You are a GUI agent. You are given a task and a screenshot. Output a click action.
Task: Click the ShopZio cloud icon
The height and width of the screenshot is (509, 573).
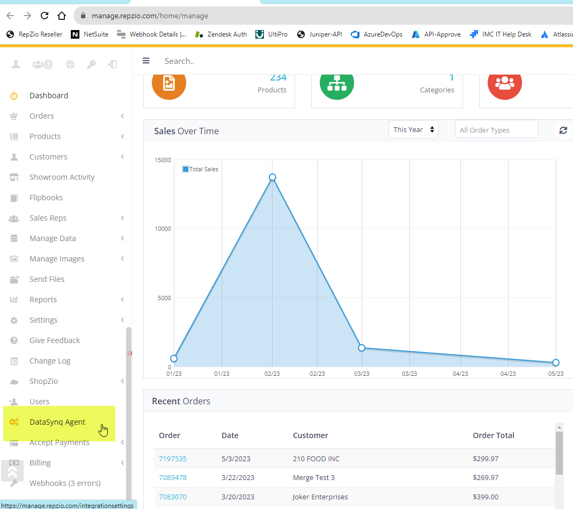click(14, 381)
